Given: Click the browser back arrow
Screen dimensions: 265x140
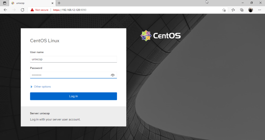Looking at the screenshot, I should click(x=5, y=10).
